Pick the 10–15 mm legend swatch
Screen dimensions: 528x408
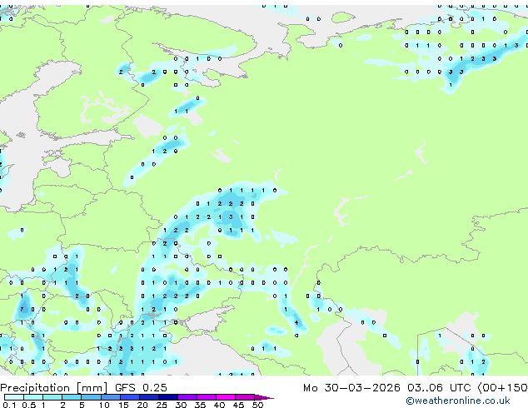(110, 397)
